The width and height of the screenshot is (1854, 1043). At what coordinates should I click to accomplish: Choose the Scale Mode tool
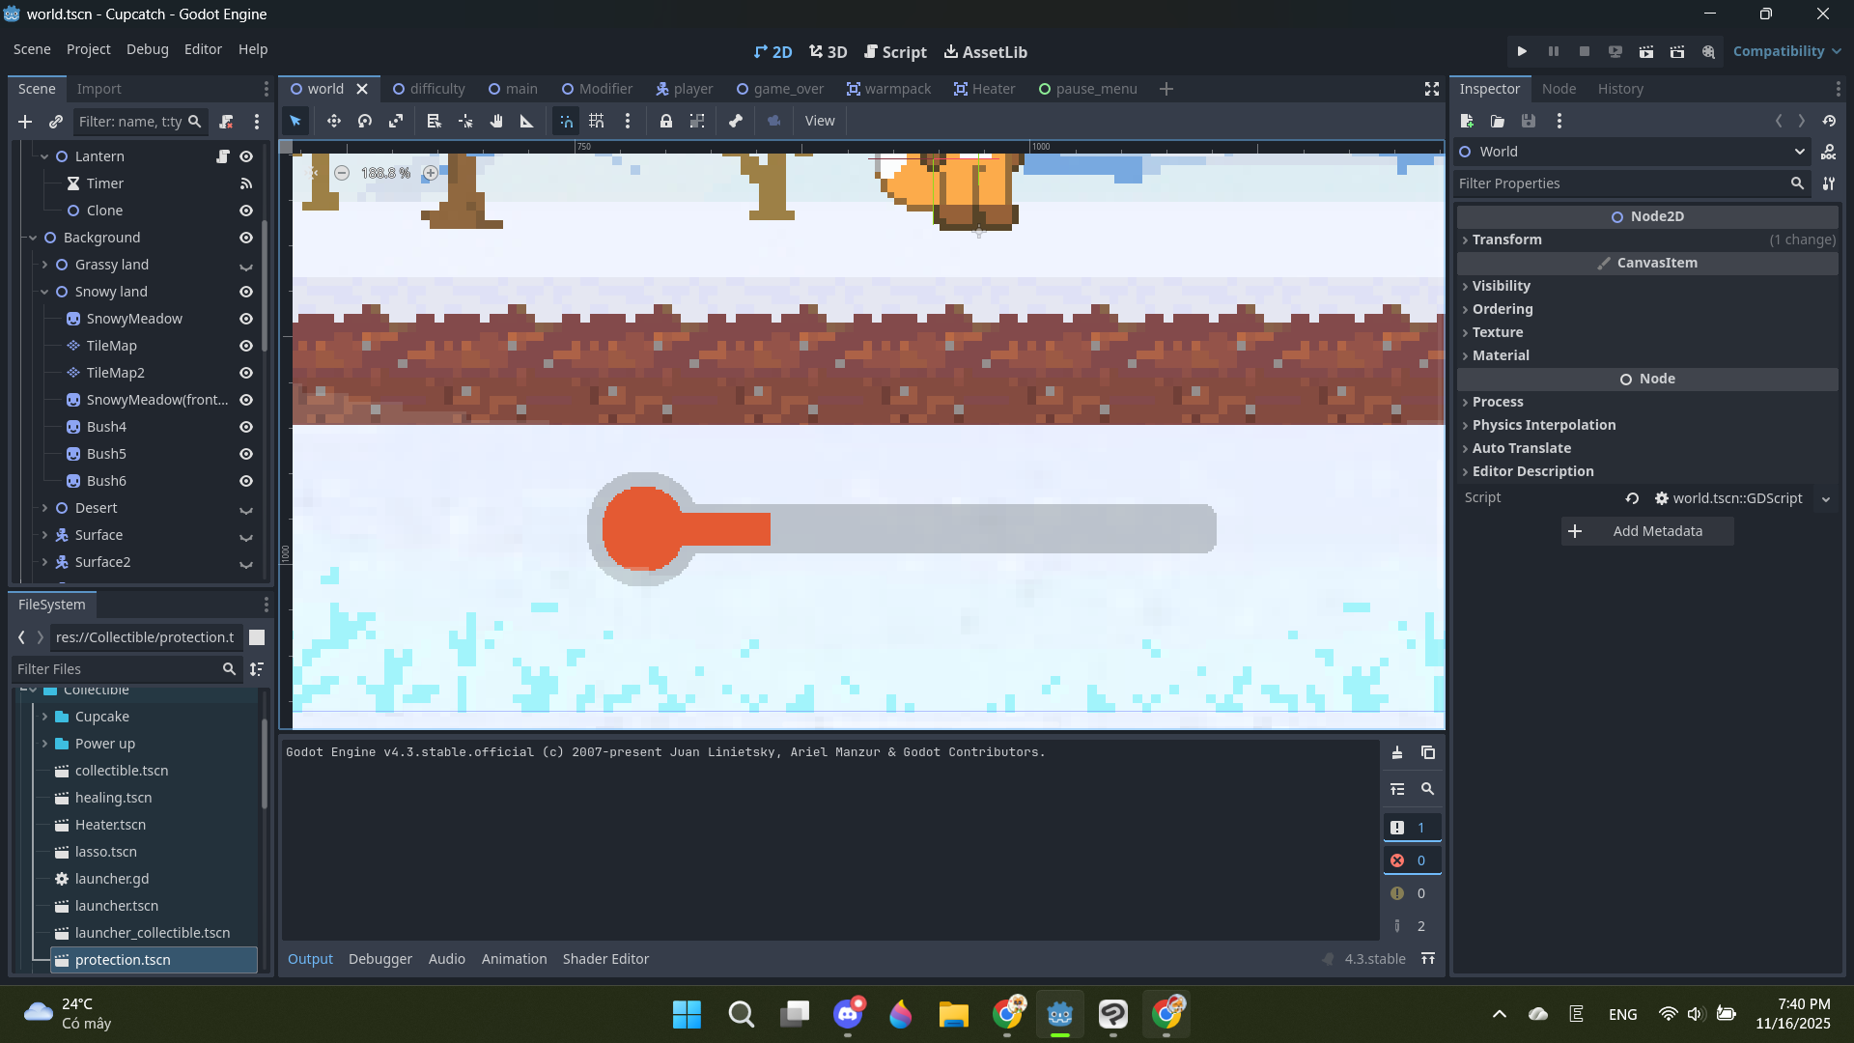point(396,121)
